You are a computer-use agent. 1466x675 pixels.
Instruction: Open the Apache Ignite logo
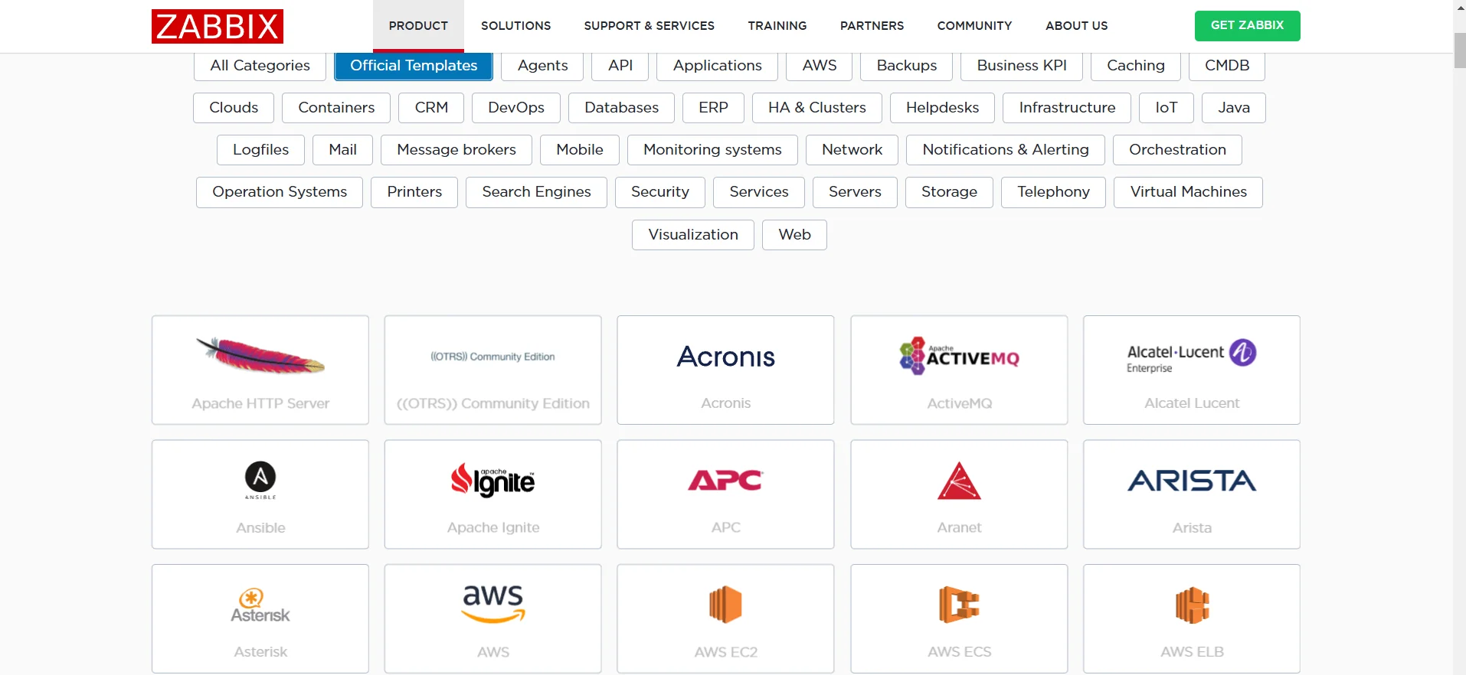coord(492,480)
